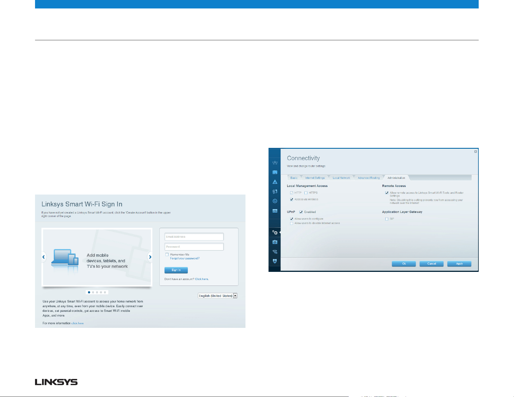Open the Guest Access sidebar icon

coord(275,172)
